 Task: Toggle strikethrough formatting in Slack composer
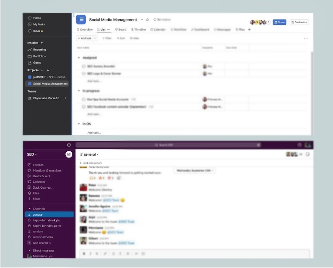[97, 254]
